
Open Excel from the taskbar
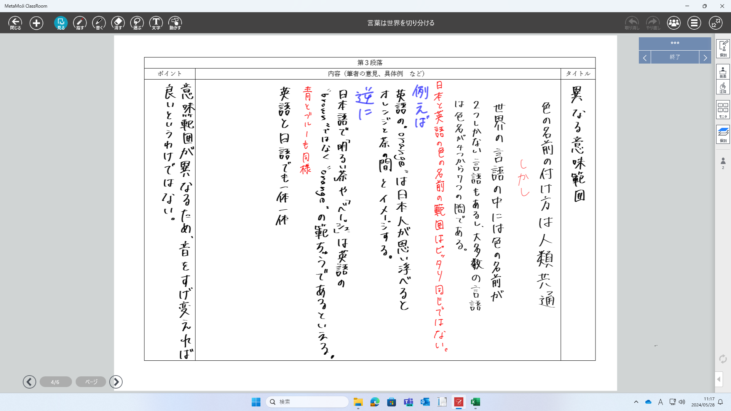click(x=475, y=402)
